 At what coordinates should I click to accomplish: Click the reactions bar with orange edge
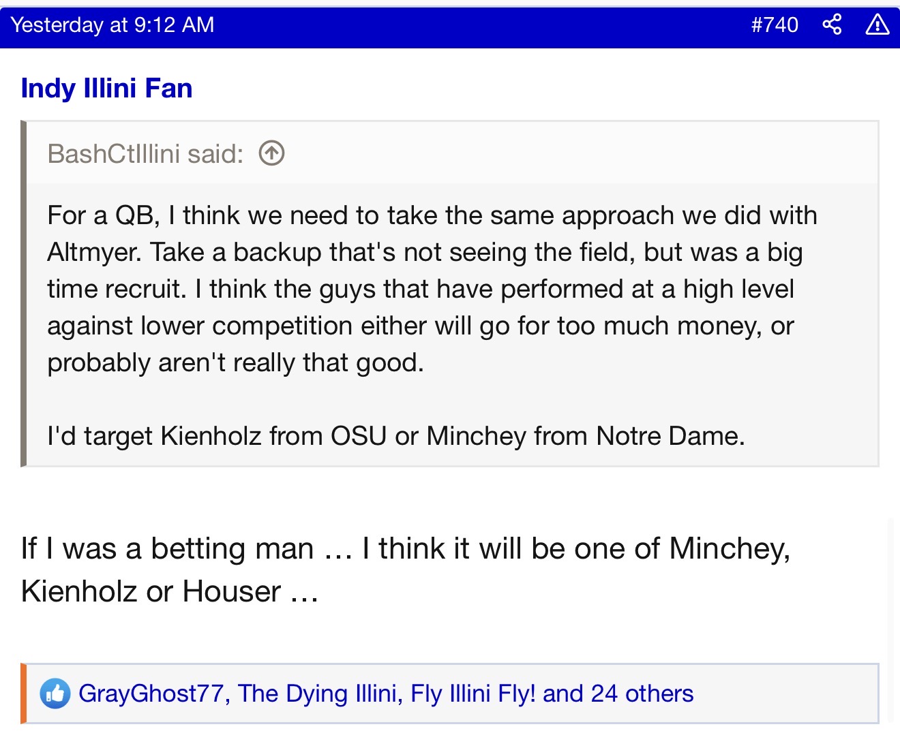(784, 694)
